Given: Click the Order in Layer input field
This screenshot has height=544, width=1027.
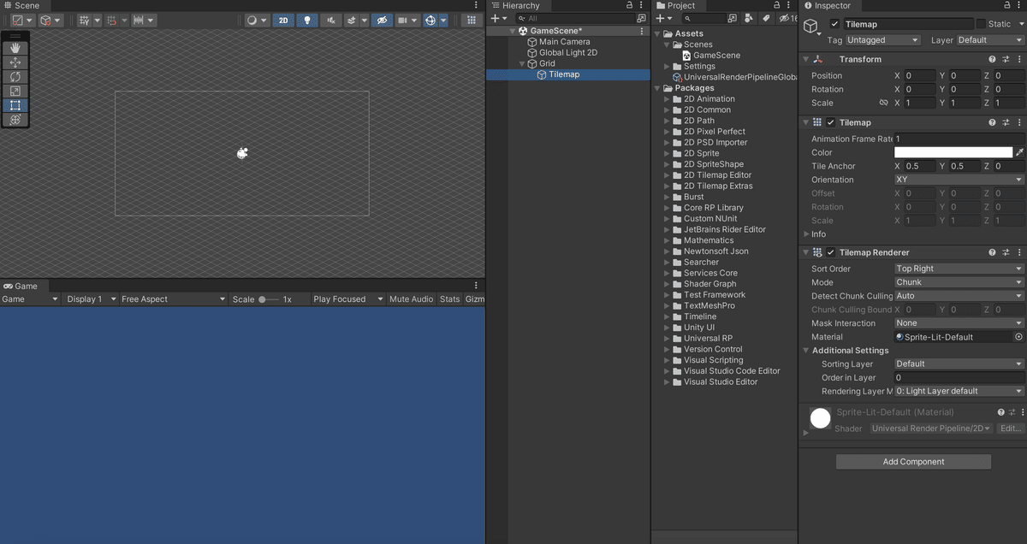Looking at the screenshot, I should [x=959, y=377].
